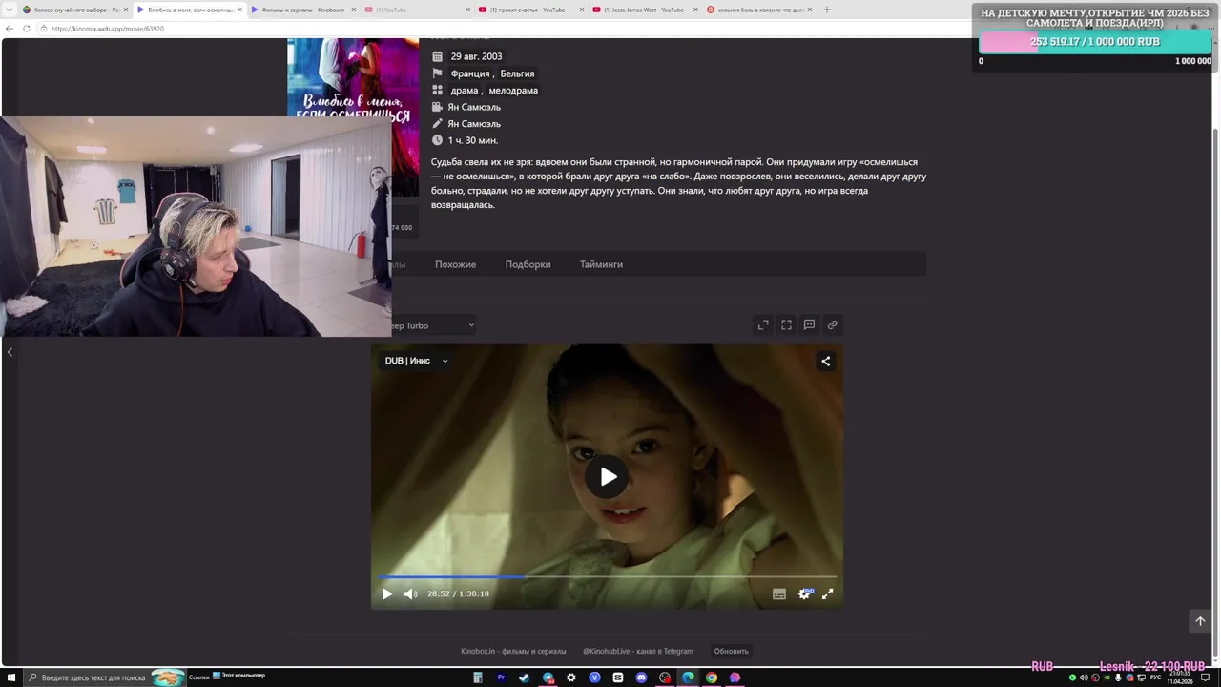Switch to the проект счастья - YouTube tab
Viewport: 1221px width, 687px height.
(528, 10)
